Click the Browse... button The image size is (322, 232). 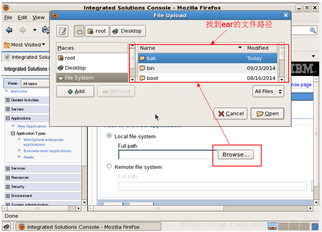236,155
